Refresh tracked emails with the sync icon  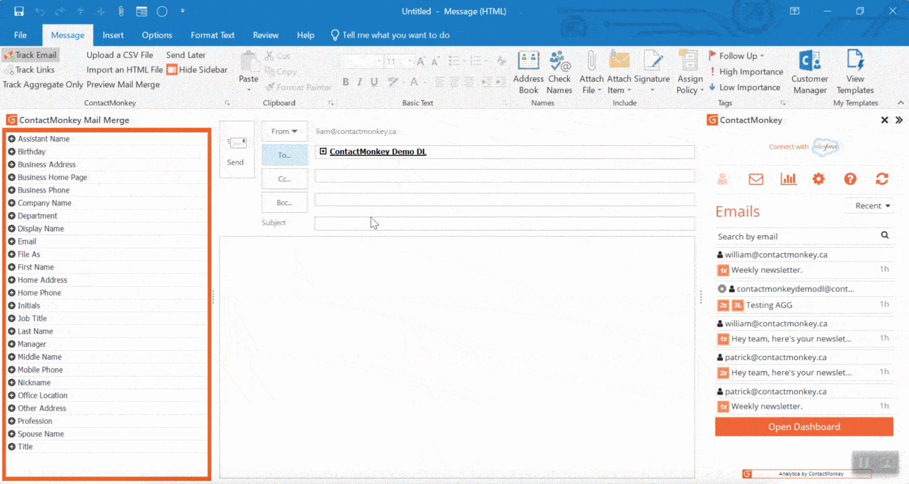pyautogui.click(x=882, y=179)
